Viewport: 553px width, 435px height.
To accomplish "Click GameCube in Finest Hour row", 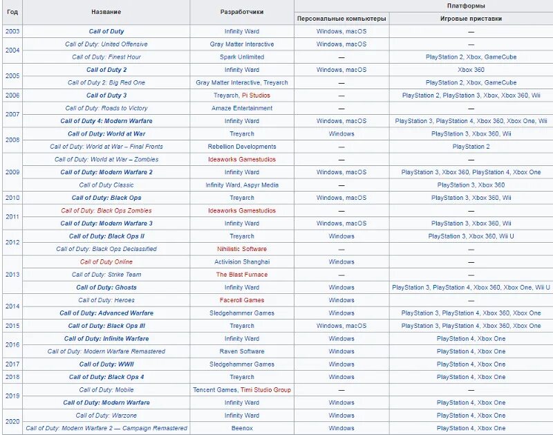I will coord(500,57).
